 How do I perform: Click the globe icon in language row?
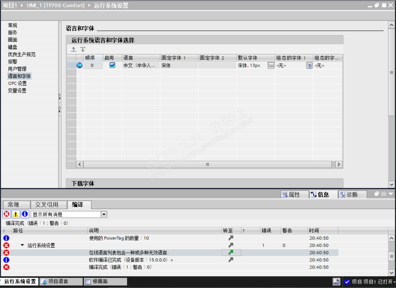coord(80,65)
